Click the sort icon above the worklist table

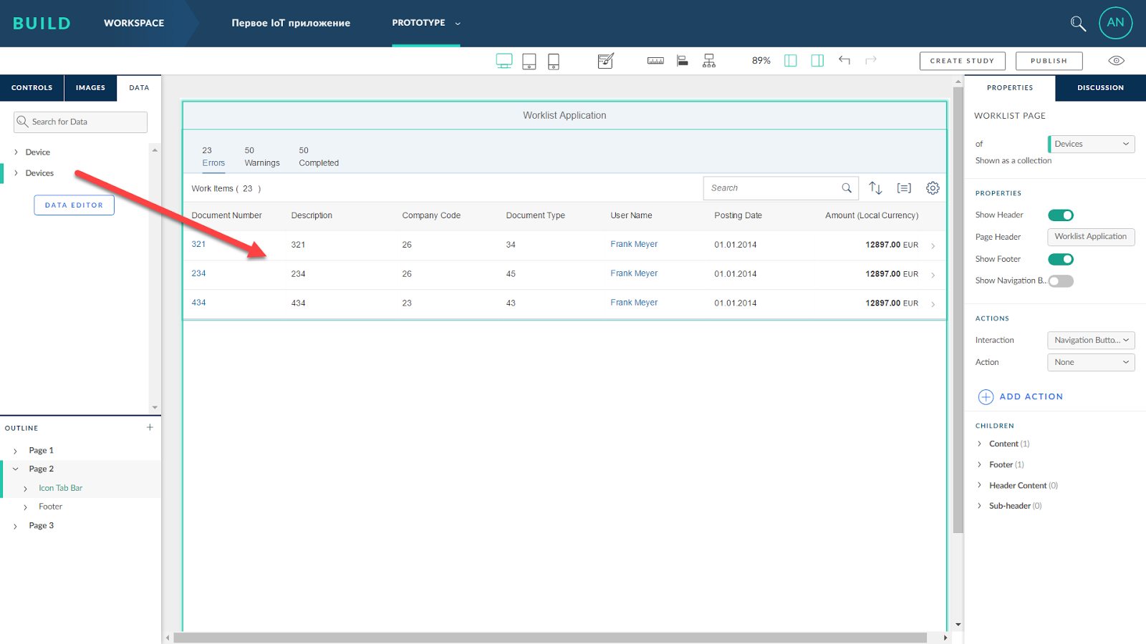click(x=875, y=187)
